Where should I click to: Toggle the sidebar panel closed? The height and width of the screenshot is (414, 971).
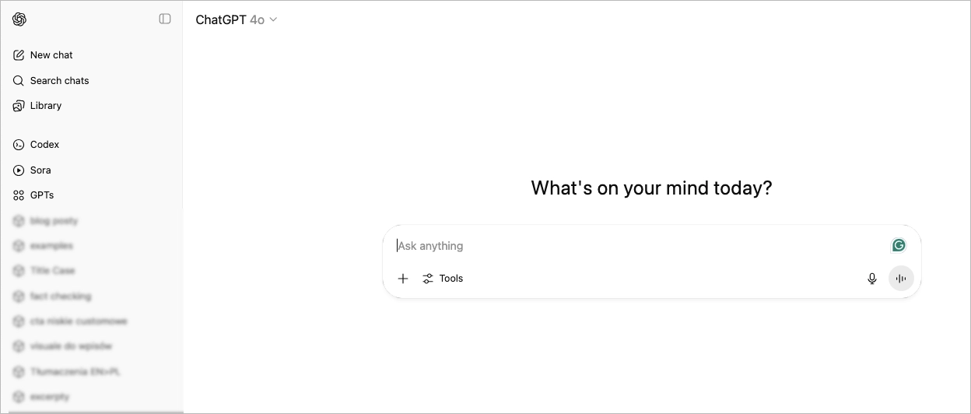165,19
